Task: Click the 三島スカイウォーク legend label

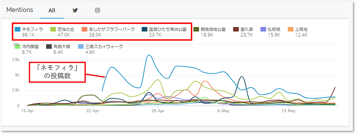Action: [x=104, y=47]
